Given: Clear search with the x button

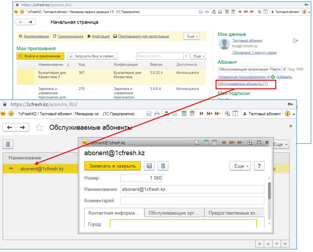Looking at the screenshot, I should 186,56.
